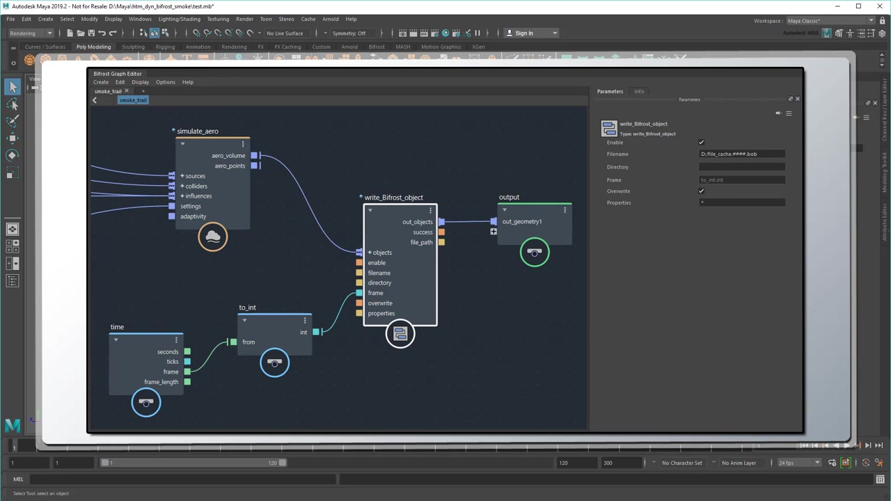Click the plus port icon left of the output node
Image resolution: width=891 pixels, height=501 pixels.
click(494, 232)
